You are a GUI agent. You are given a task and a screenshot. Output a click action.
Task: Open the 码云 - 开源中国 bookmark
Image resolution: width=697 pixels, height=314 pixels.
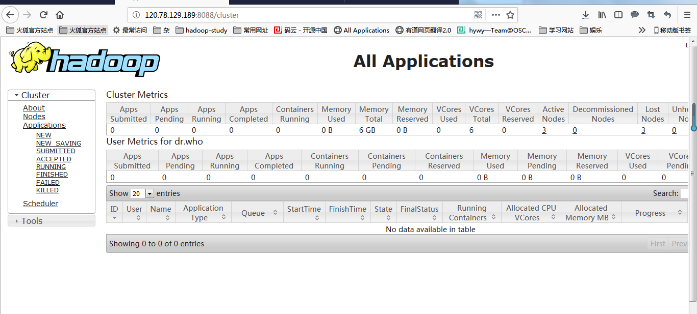click(x=301, y=30)
